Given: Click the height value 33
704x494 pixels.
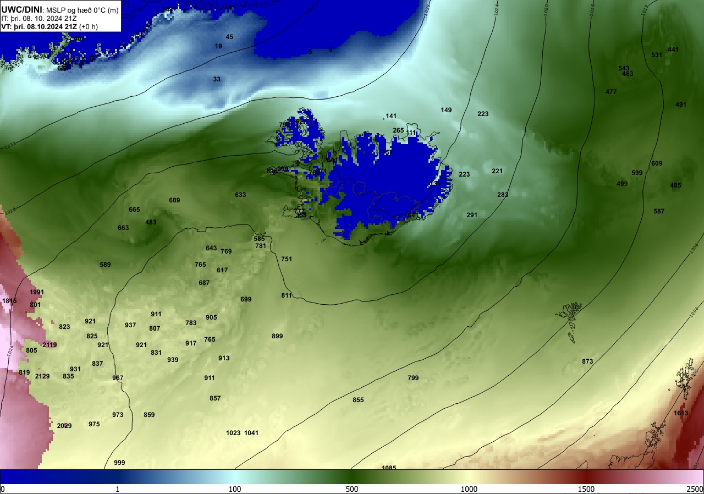Looking at the screenshot, I should [217, 79].
